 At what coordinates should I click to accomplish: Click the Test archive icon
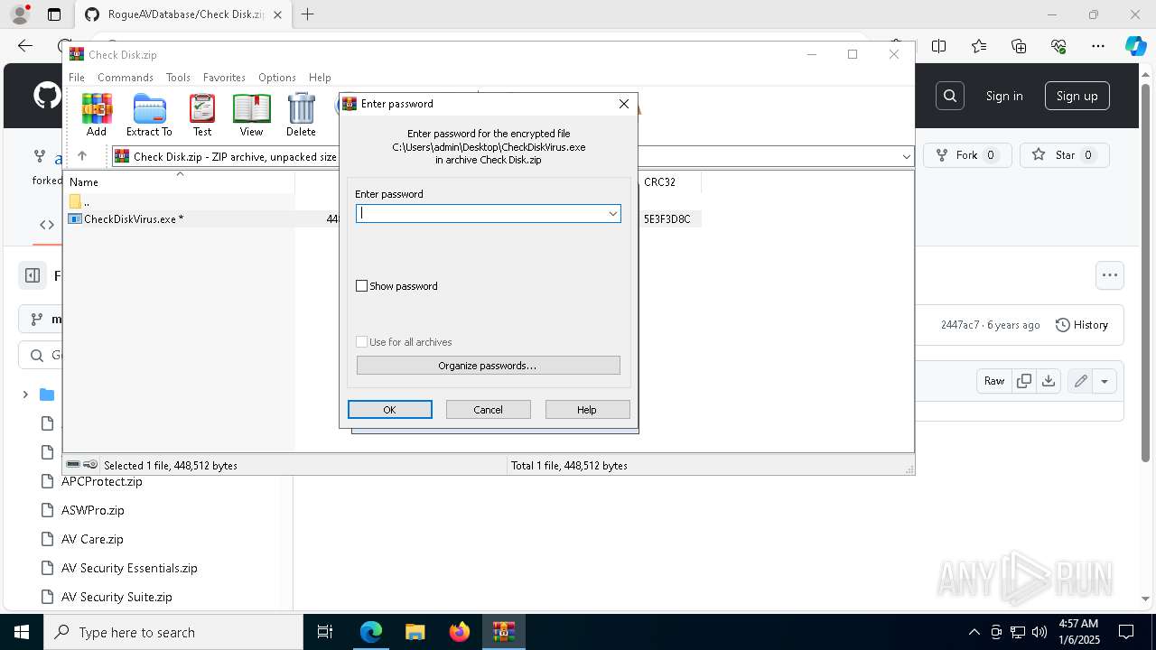pos(202,115)
